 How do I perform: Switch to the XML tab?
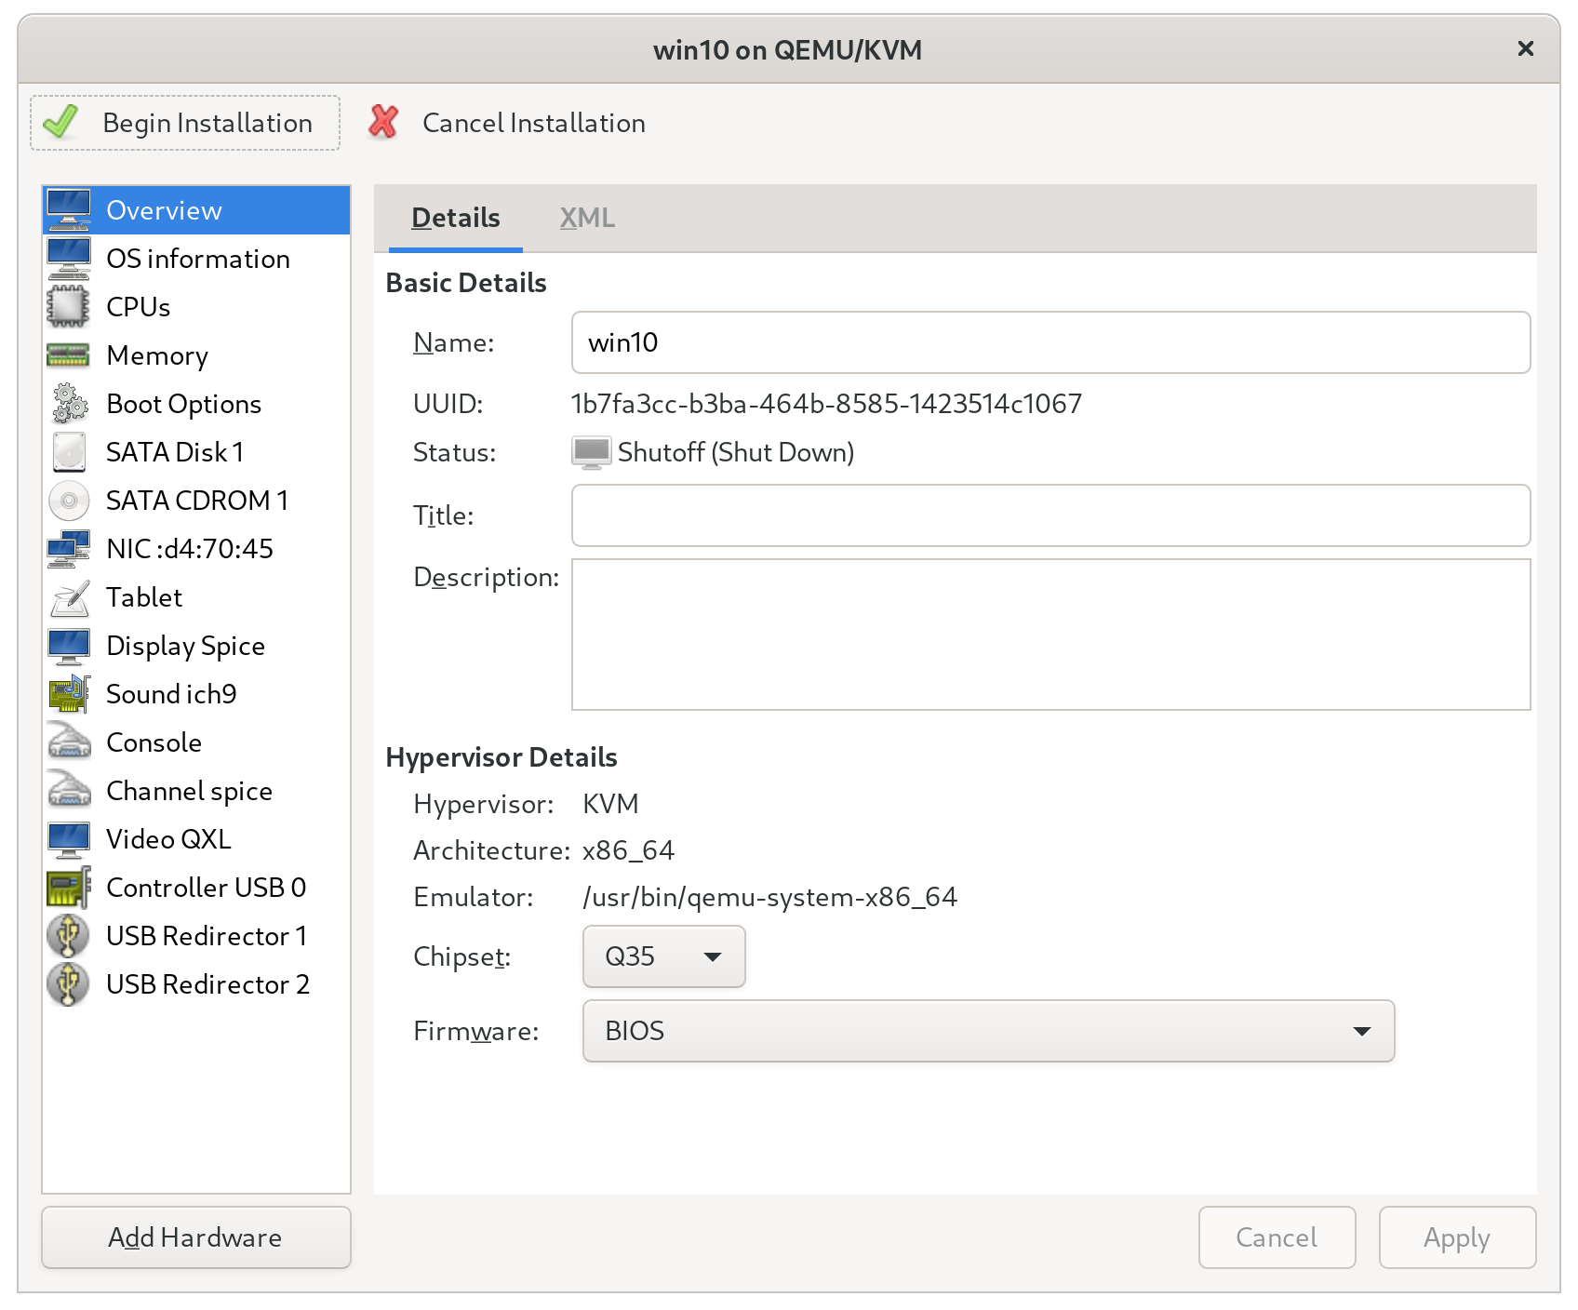pyautogui.click(x=587, y=218)
